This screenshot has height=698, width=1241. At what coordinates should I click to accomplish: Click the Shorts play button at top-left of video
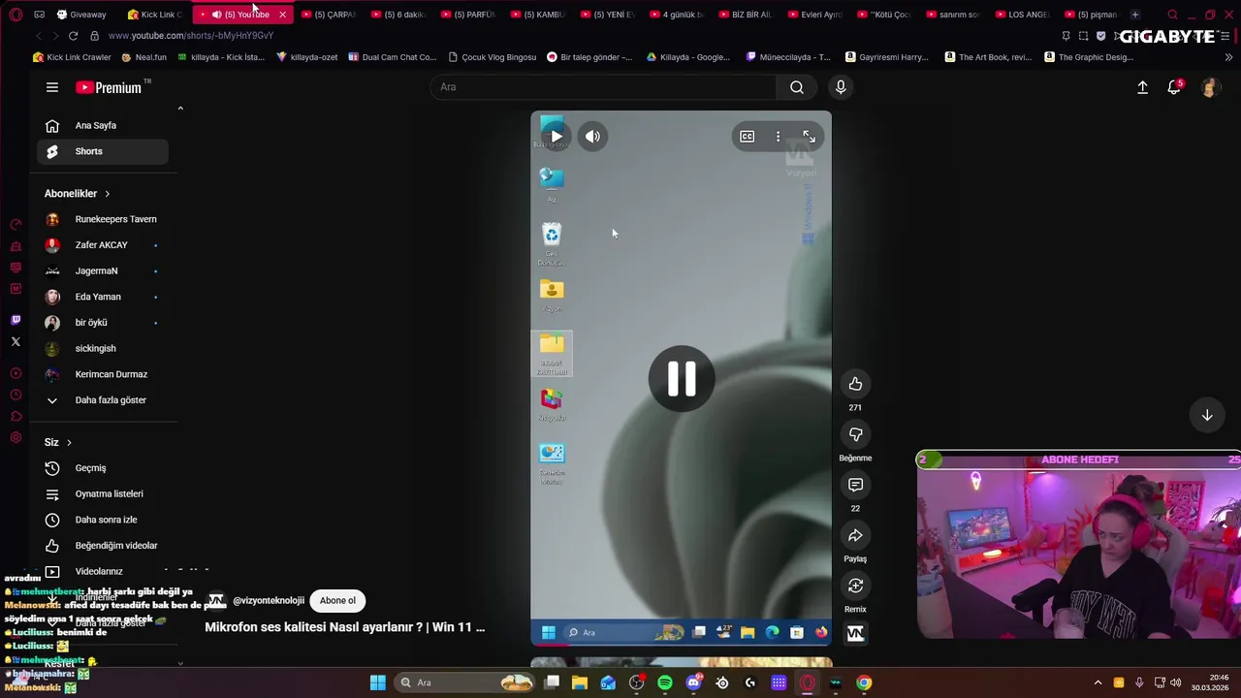tap(556, 137)
